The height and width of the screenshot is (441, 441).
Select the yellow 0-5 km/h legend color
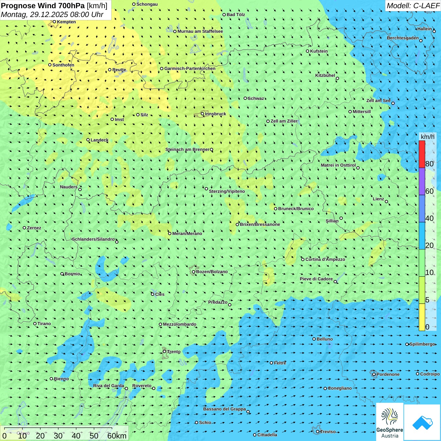[x=422, y=317]
